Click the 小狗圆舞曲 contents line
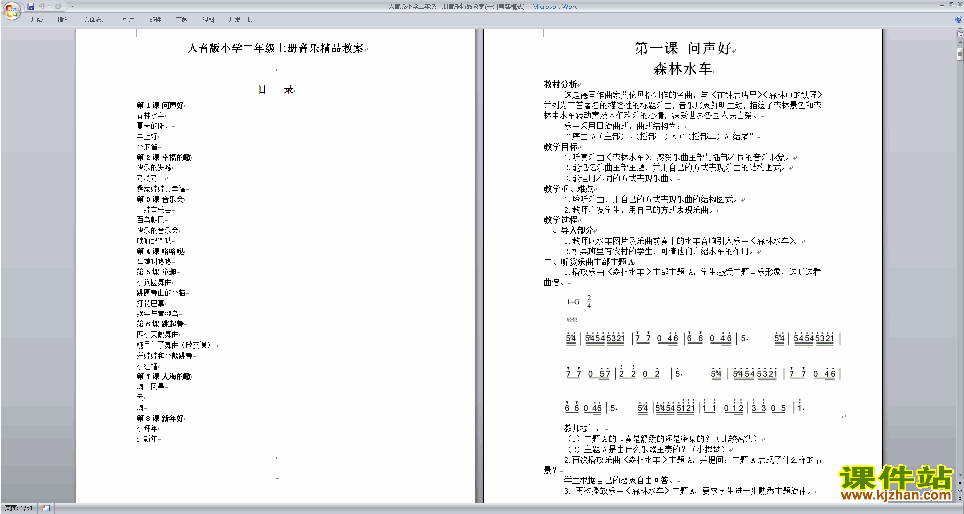This screenshot has width=964, height=514. coord(154,282)
